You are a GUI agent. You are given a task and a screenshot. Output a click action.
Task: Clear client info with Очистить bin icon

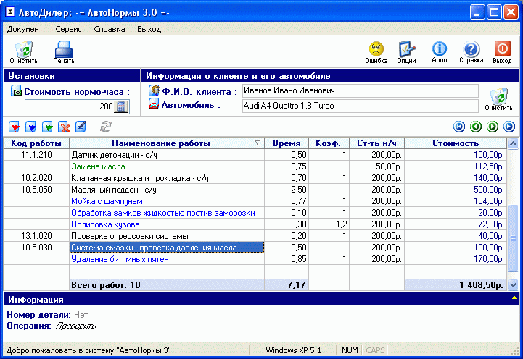(x=498, y=97)
